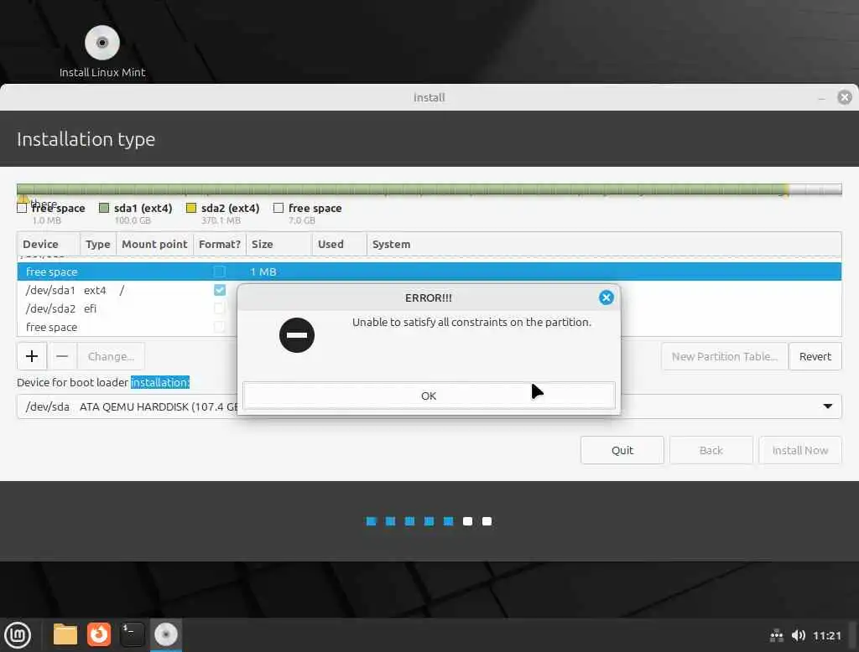Open the Install Linux Mint desktop icon
Screen dimensions: 859x652
(102, 51)
